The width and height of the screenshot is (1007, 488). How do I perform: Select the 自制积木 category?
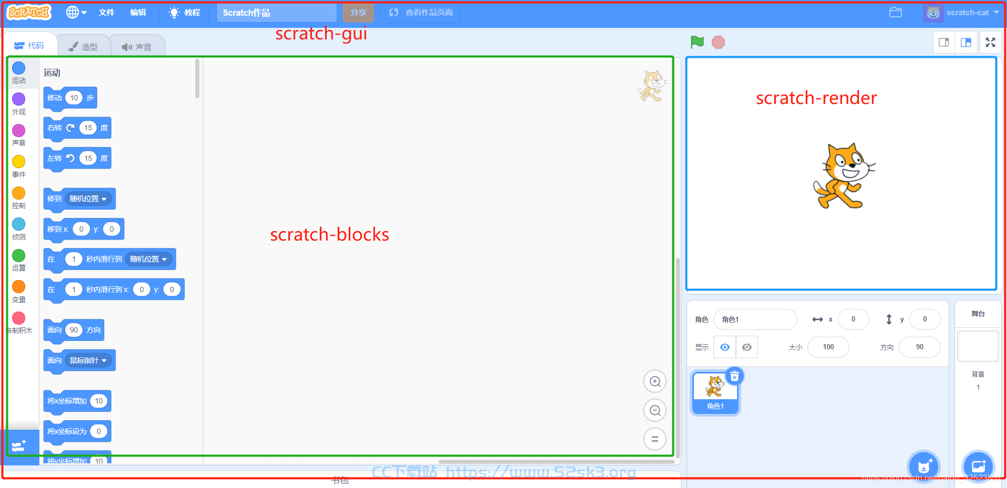pyautogui.click(x=19, y=323)
